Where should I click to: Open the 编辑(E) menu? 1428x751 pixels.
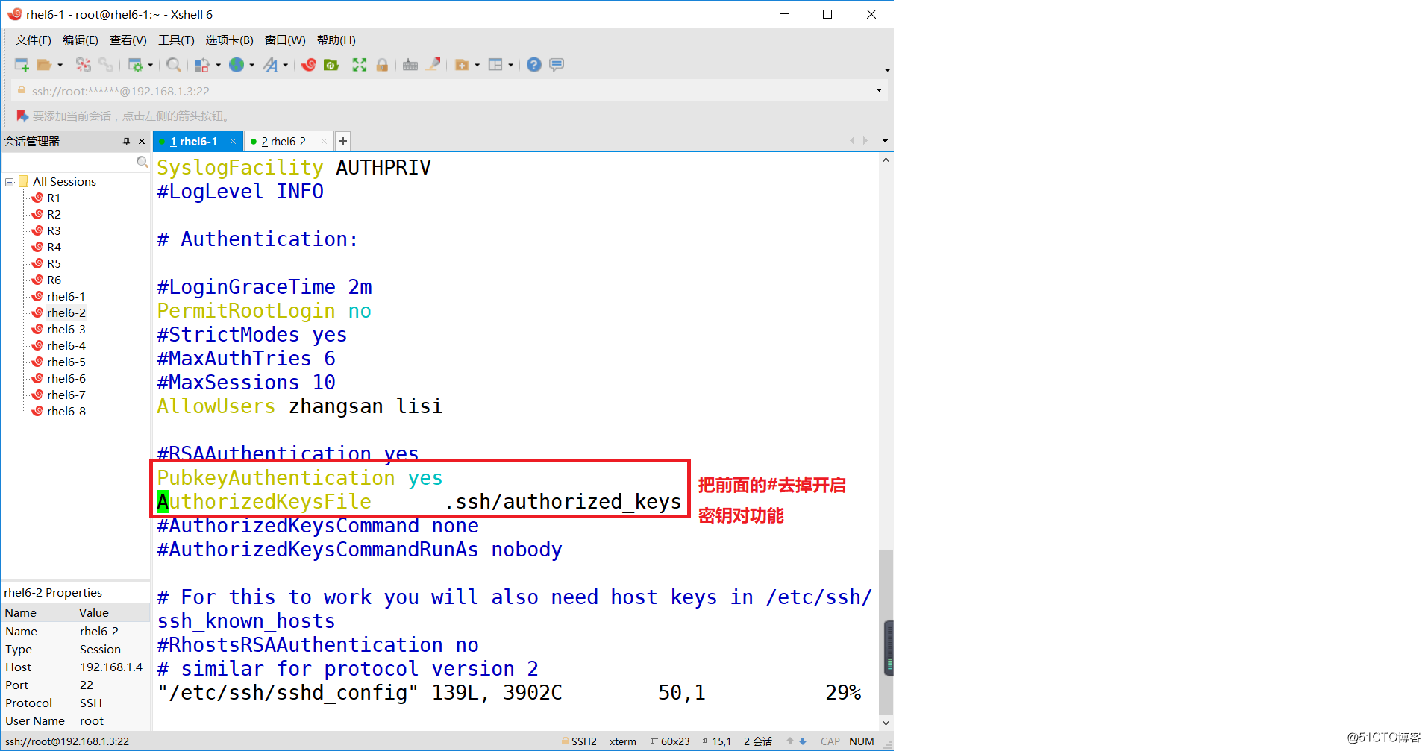coord(81,40)
